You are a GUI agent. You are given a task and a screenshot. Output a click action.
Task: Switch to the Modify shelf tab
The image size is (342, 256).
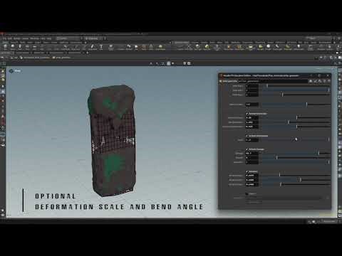(x=14, y=43)
